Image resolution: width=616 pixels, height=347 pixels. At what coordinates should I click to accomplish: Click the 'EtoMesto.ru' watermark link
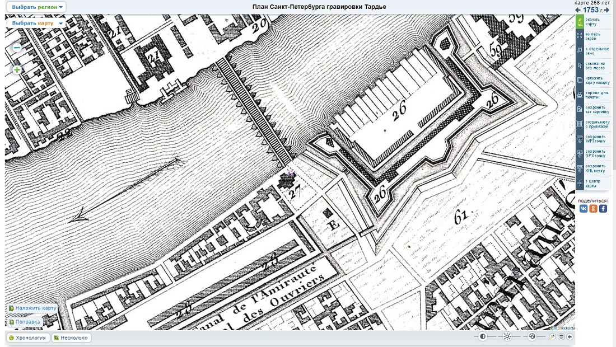point(563,328)
